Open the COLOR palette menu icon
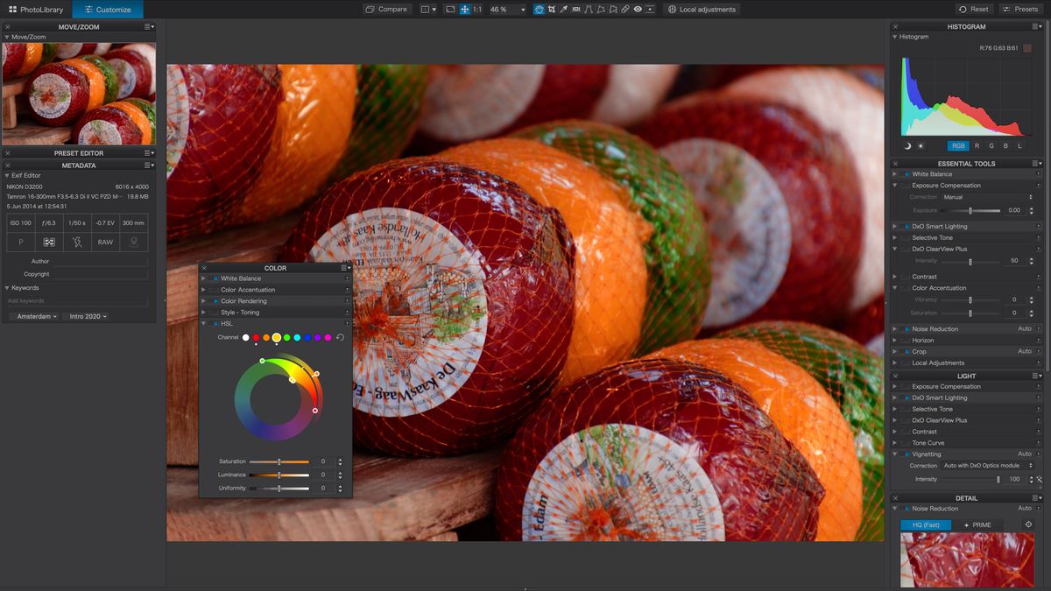Screen dimensions: 1051x591 345,268
